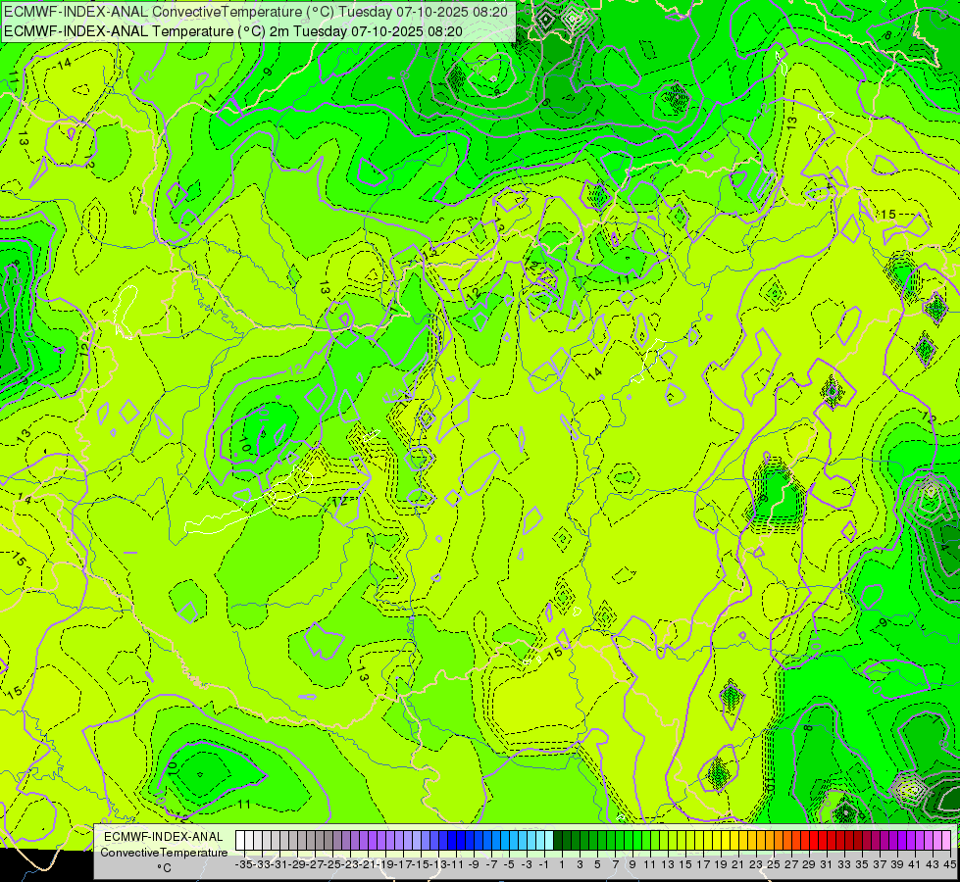Image resolution: width=960 pixels, height=882 pixels.
Task: Click the -25 value on the legend scale
Action: 332,865
